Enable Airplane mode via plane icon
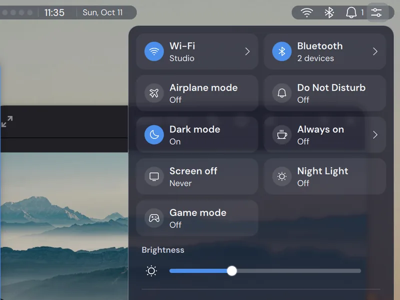 click(x=154, y=93)
